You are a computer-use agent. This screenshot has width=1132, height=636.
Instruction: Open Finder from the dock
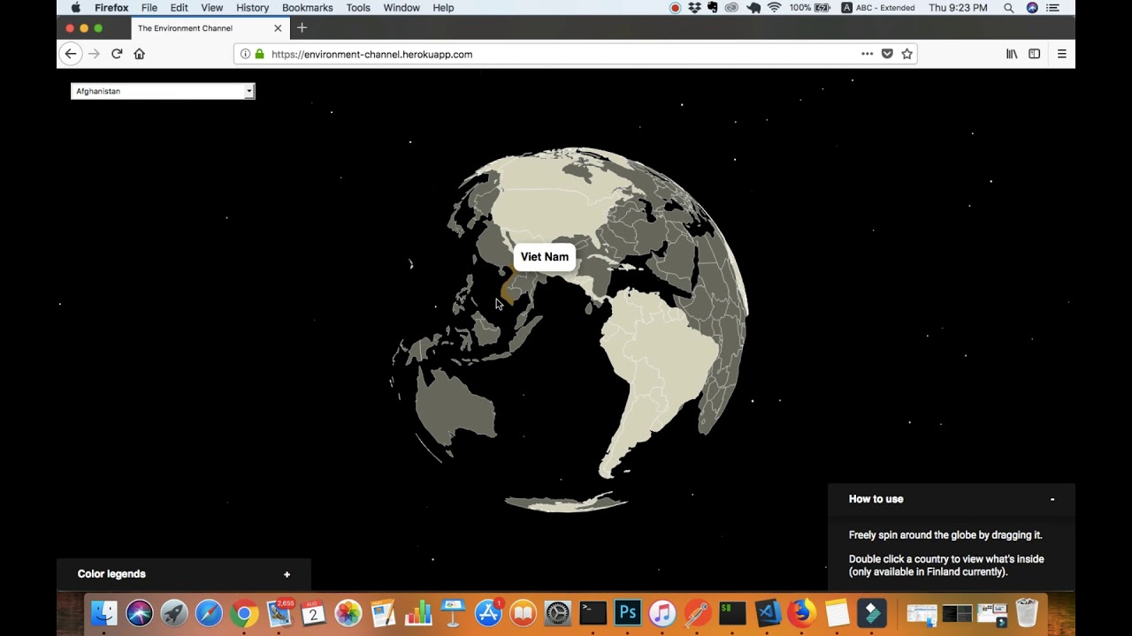pyautogui.click(x=104, y=613)
